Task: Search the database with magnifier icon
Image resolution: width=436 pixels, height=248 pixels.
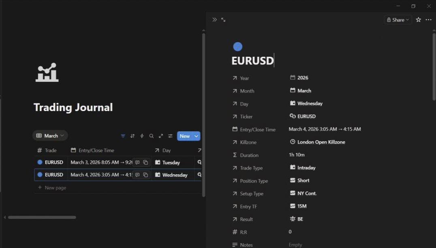Action: click(151, 136)
